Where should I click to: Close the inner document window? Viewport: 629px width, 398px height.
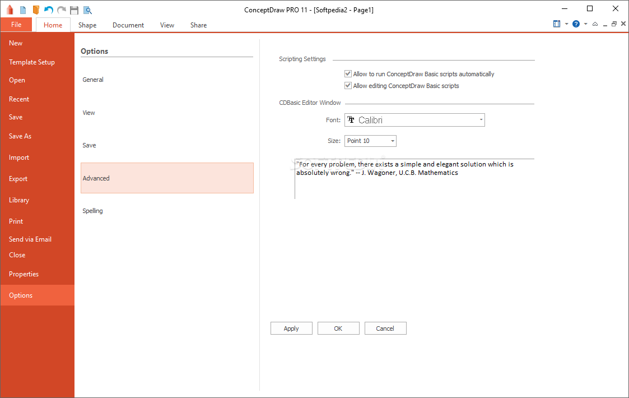click(x=623, y=24)
